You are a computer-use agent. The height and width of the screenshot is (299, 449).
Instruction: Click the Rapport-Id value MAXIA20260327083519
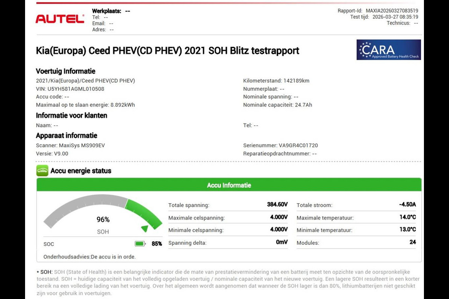[392, 11]
